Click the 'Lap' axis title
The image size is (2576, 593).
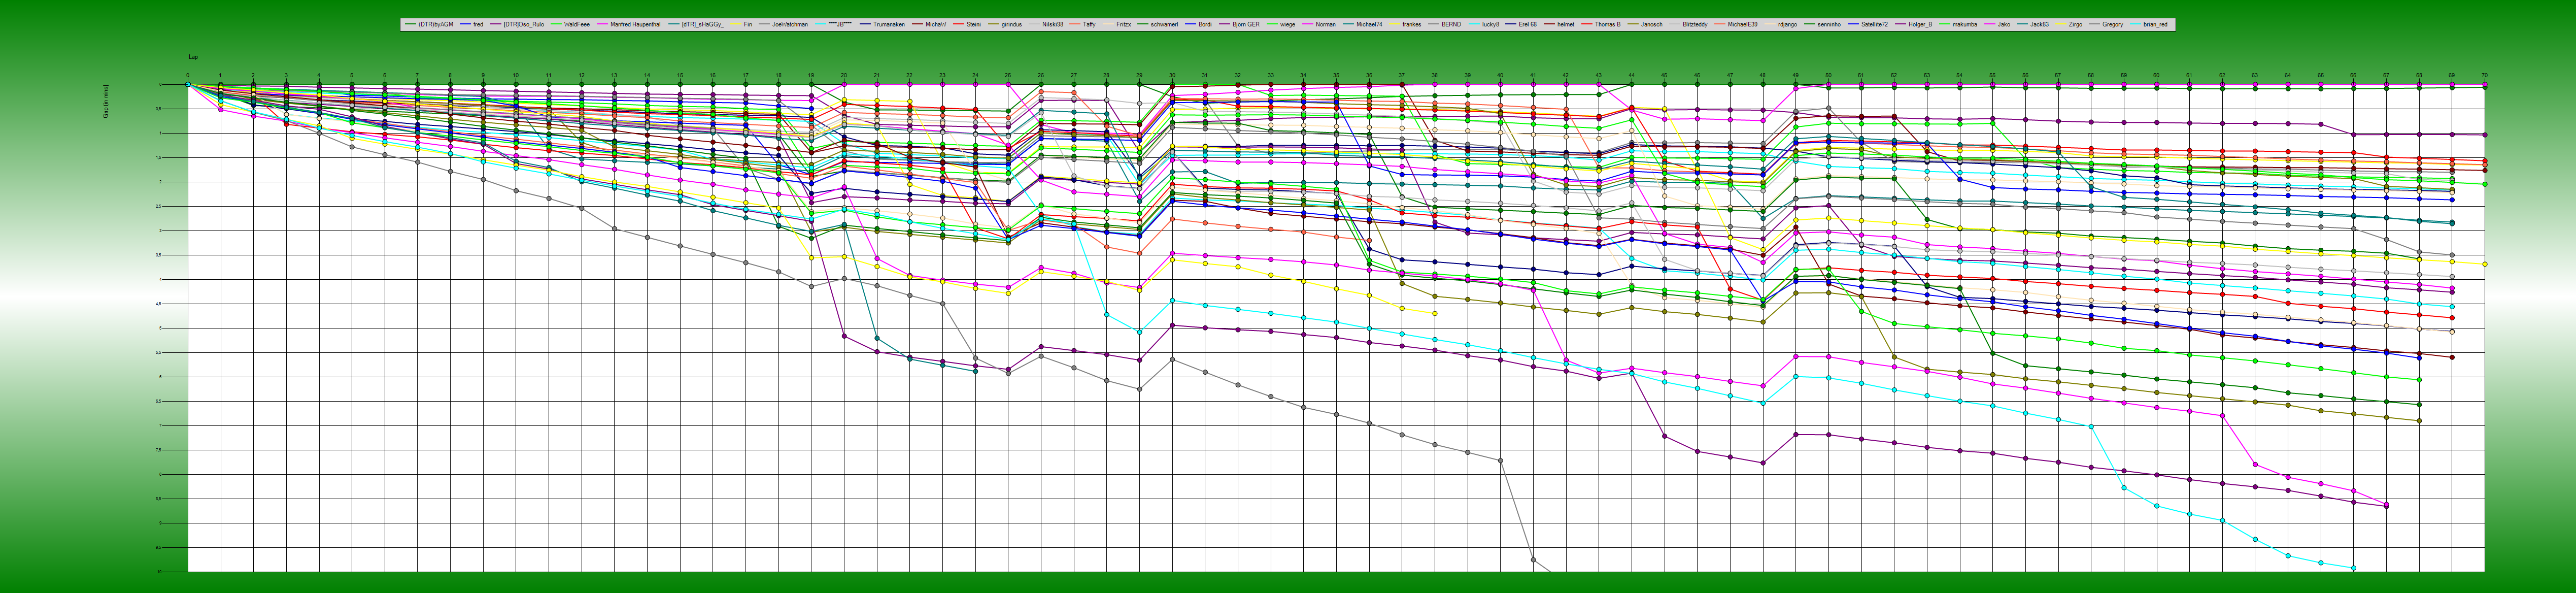coord(193,57)
